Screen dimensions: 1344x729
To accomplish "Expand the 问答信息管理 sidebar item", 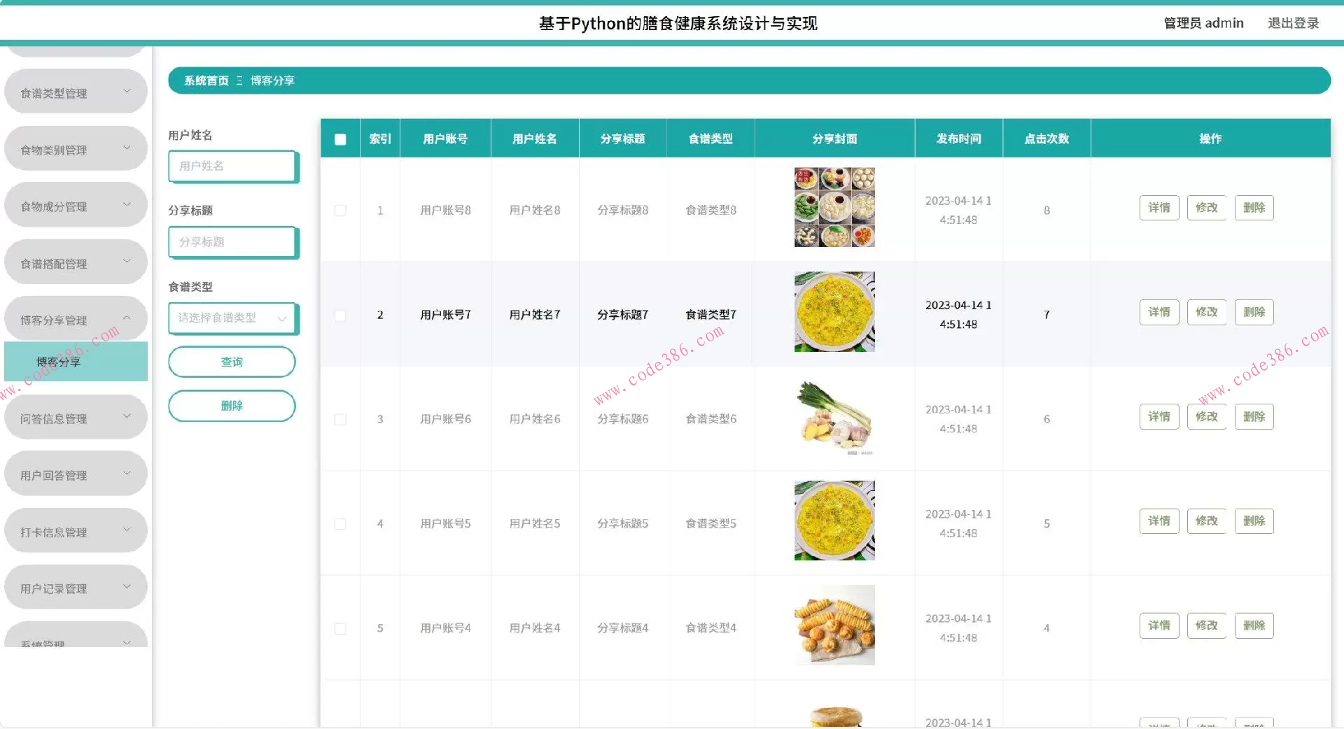I will (76, 417).
